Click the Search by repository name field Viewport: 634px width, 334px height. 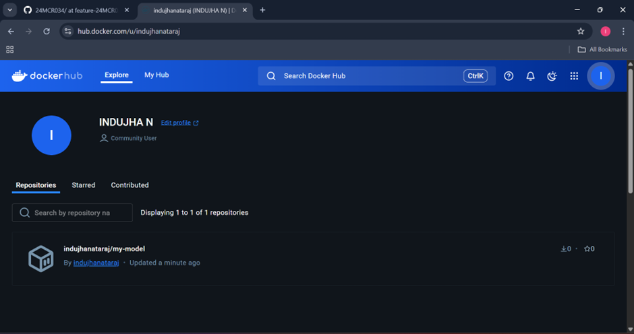pos(72,212)
